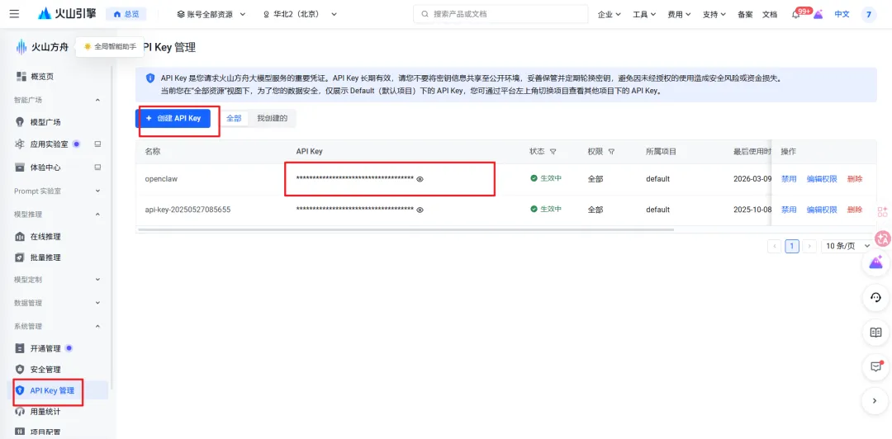Open the feedback message floating button
Screen dimensions: 892x439
(875, 366)
